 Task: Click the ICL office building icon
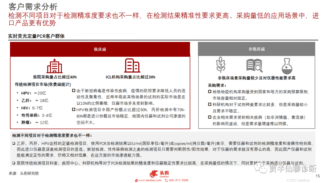coord(132,66)
